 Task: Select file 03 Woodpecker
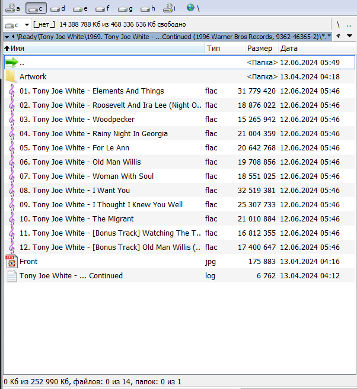pos(180,120)
